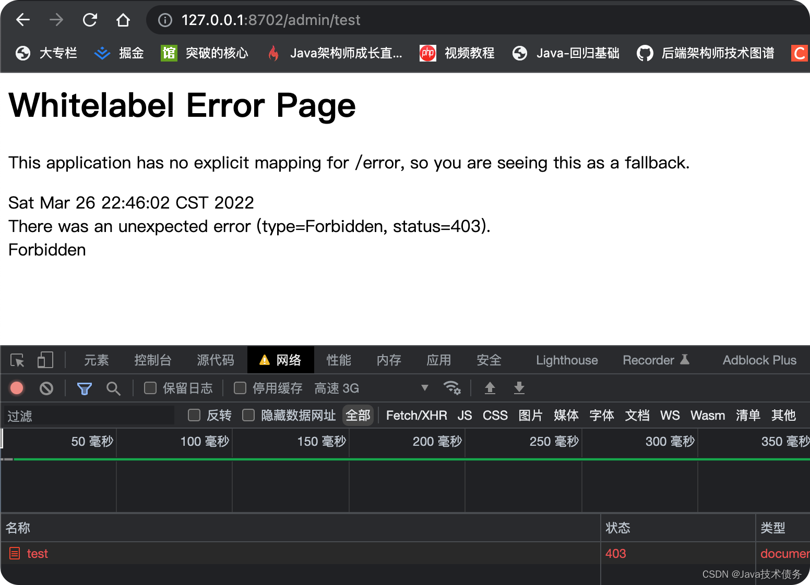Open the 高速 3G throttling dropdown
Viewport: 810px width, 585px height.
coord(372,388)
